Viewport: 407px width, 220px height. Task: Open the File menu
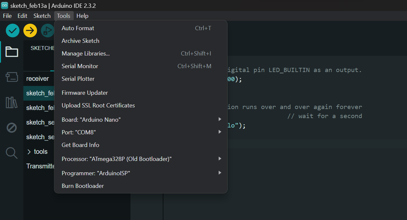(x=7, y=16)
